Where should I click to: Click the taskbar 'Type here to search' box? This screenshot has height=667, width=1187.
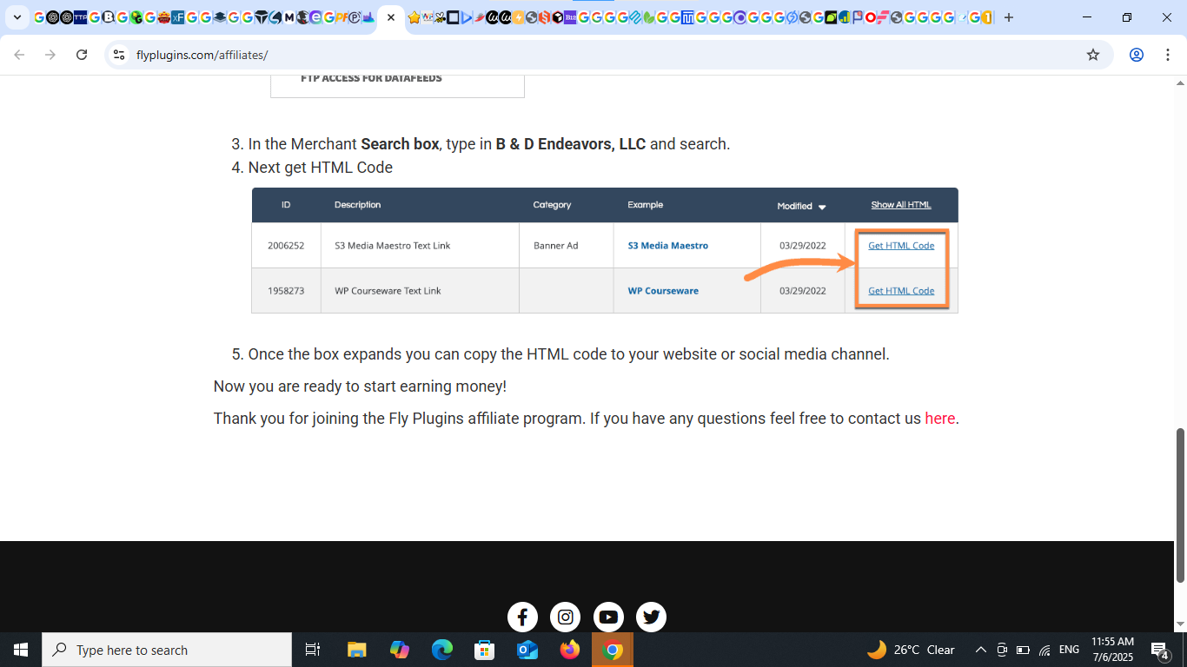coord(167,650)
